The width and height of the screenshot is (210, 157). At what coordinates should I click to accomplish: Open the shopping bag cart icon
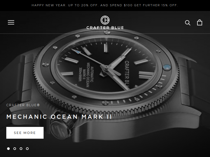pyautogui.click(x=199, y=23)
